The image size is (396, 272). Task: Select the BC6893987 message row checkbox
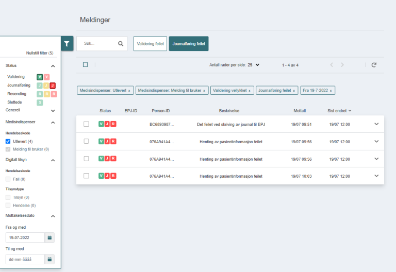pyautogui.click(x=86, y=124)
